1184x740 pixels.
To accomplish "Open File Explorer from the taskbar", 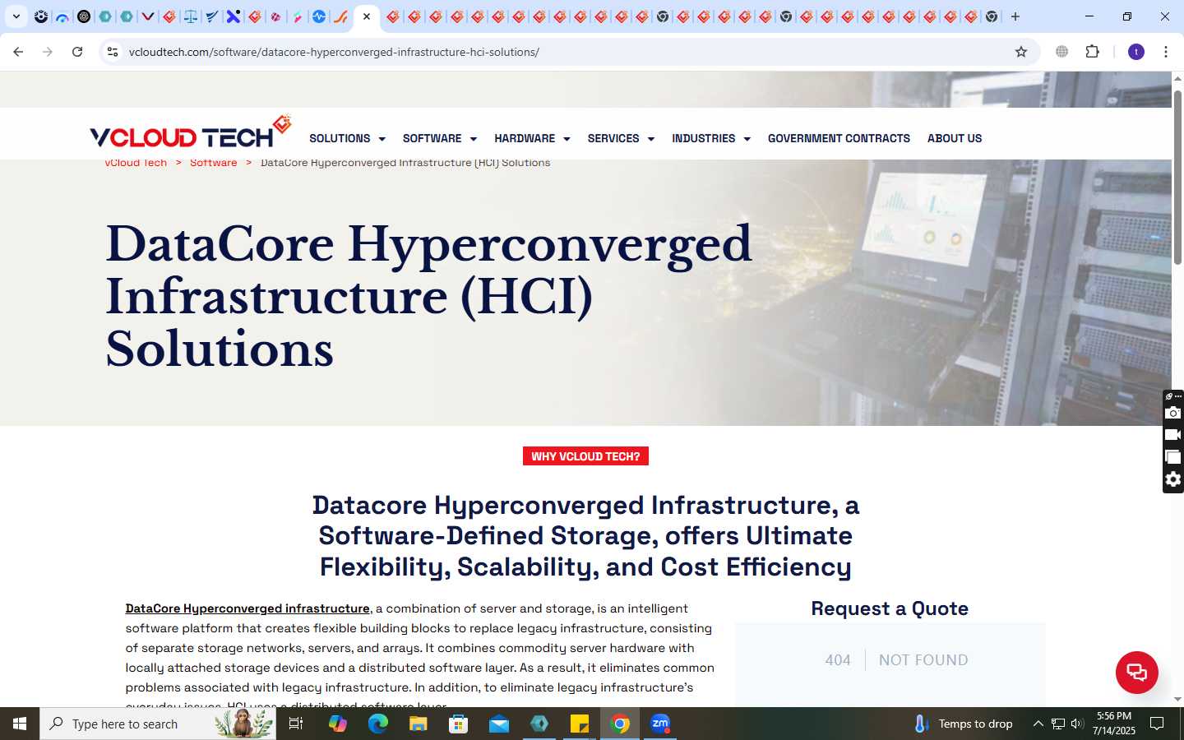I will tap(419, 724).
